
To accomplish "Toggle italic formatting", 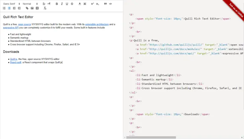I will click(62, 4).
